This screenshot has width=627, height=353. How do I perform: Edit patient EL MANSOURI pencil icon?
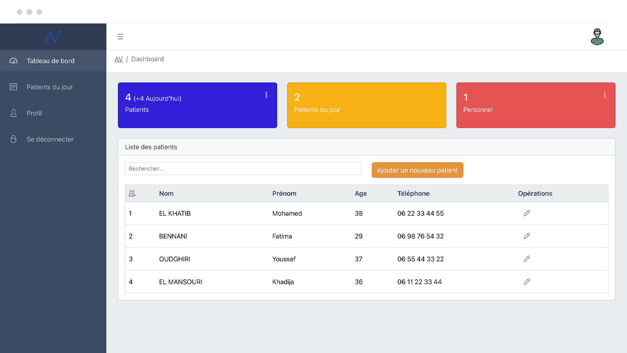527,282
